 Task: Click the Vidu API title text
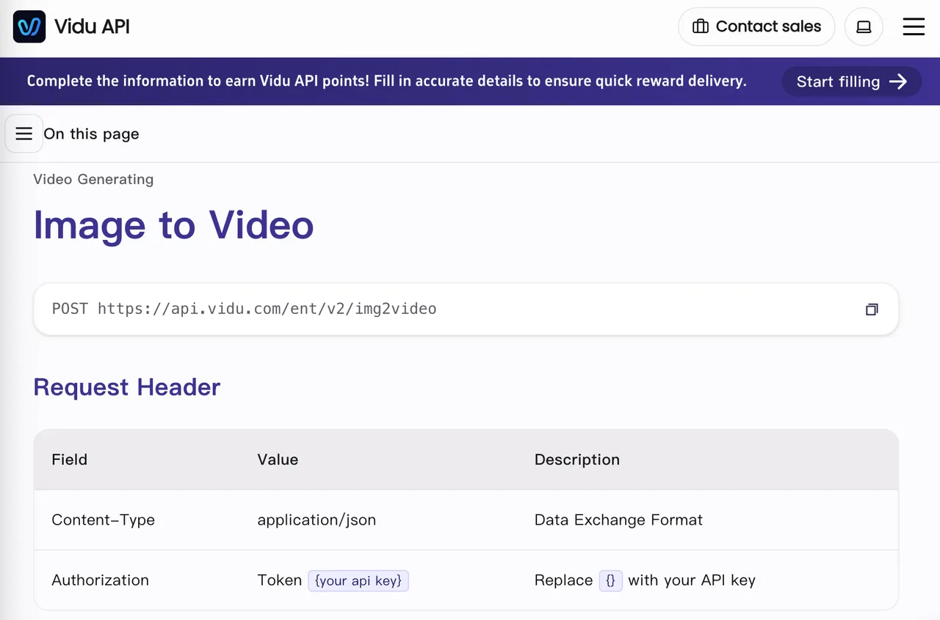point(92,27)
